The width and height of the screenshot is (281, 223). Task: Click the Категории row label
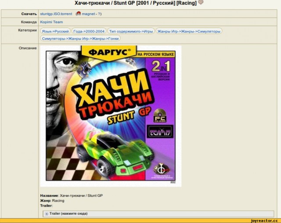pos(27,30)
